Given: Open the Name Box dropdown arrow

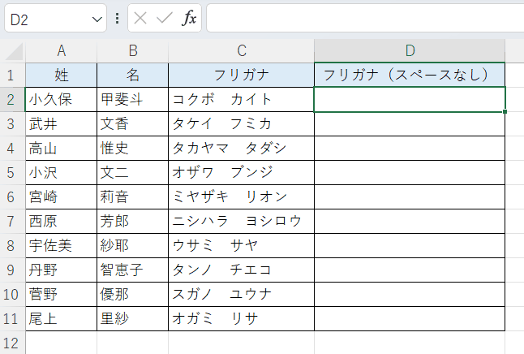Looking at the screenshot, I should pyautogui.click(x=97, y=19).
